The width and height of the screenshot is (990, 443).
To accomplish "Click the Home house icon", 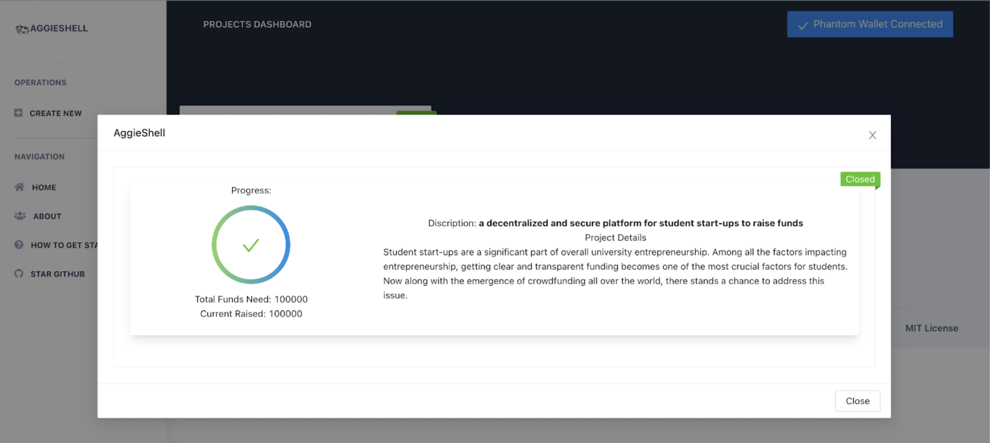I will tap(19, 187).
